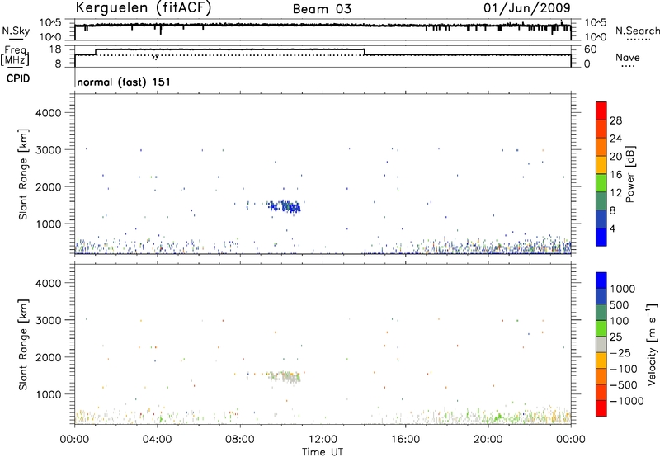Click the date '01/Jun/2009'
The height and width of the screenshot is (457, 660).
(526, 8)
